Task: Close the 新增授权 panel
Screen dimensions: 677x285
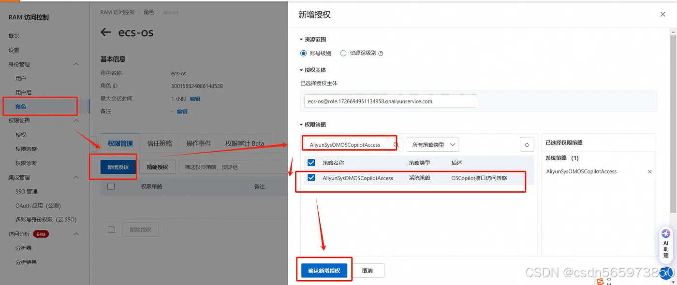Action: tap(662, 14)
